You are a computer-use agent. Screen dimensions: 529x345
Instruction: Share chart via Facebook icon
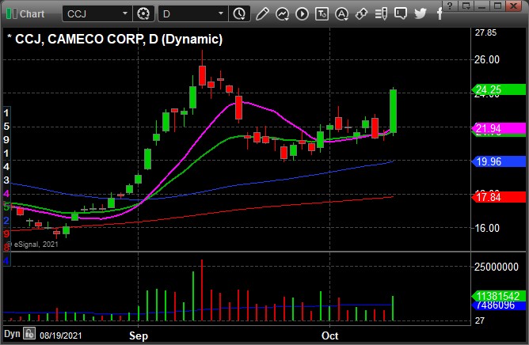tap(440, 13)
